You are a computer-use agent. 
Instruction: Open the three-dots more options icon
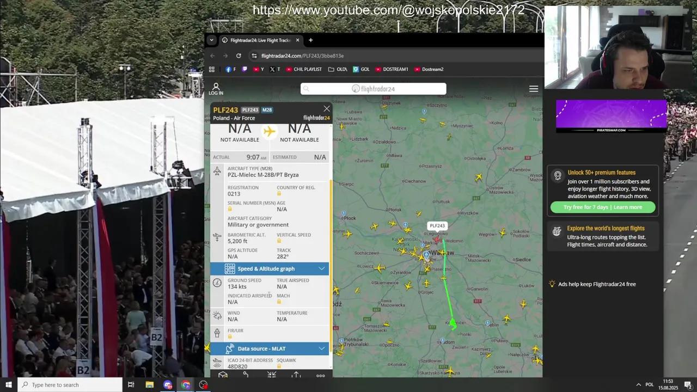321,375
